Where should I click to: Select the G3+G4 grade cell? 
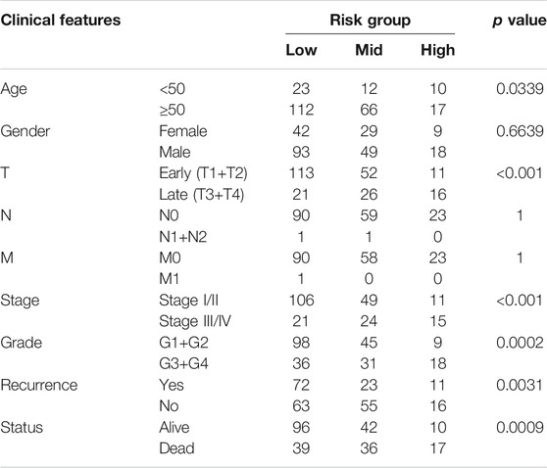click(x=183, y=363)
